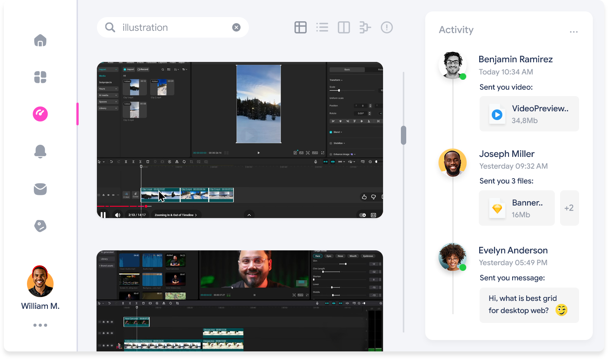This screenshot has width=608, height=359.
Task: Switch to grid layout view
Action: coord(300,27)
